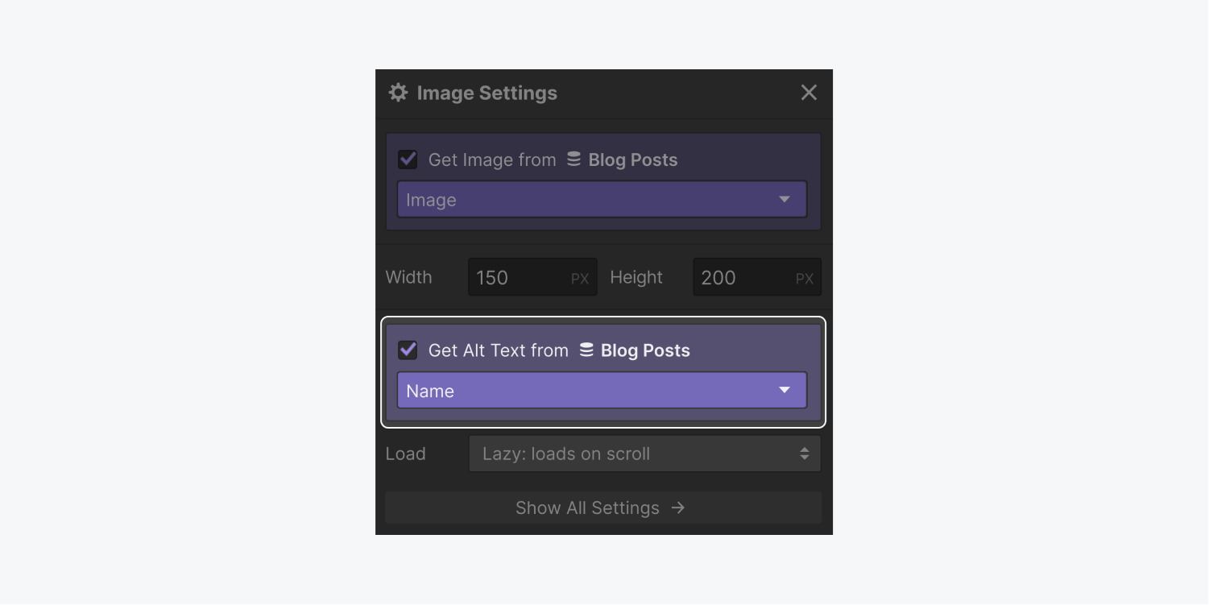
Task: Click the Image Settings panel title
Action: tap(486, 93)
